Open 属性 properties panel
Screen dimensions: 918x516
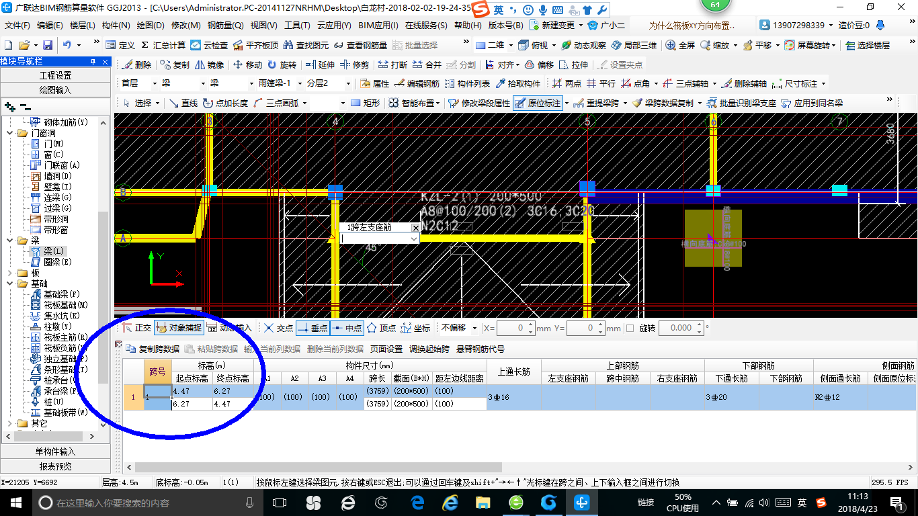tap(375, 83)
